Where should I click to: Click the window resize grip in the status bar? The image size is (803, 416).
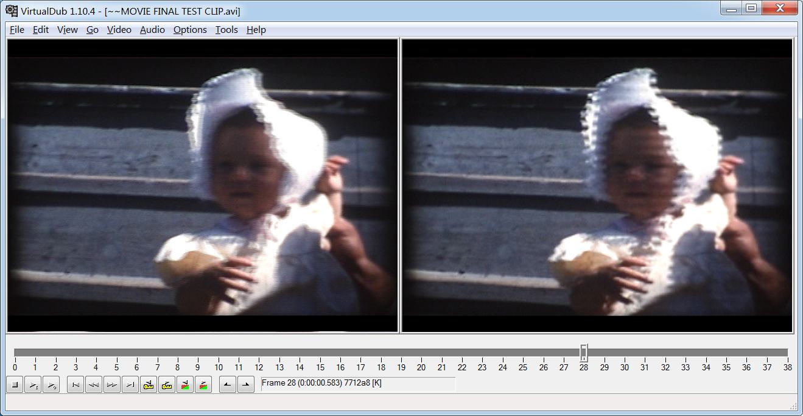793,406
